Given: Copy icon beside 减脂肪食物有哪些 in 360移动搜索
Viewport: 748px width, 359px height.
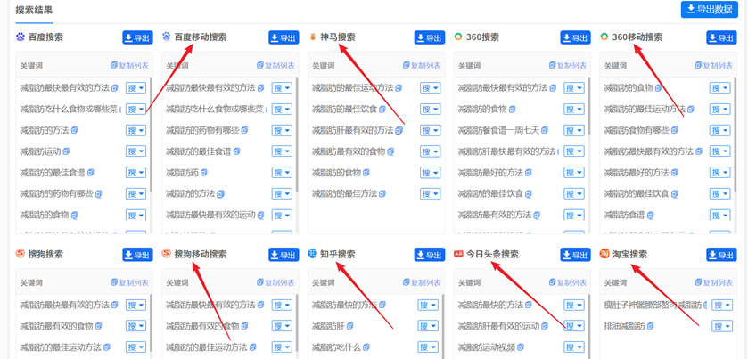Looking at the screenshot, I should point(675,130).
